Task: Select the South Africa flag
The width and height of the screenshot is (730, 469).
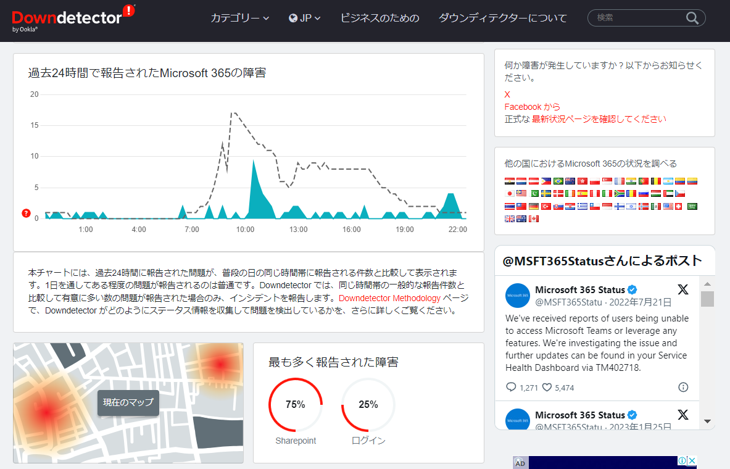Action: tap(619, 193)
